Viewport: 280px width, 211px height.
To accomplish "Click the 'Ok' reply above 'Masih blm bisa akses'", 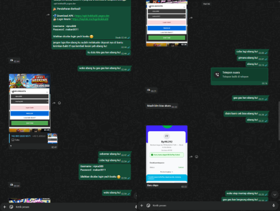I will point(151,90).
